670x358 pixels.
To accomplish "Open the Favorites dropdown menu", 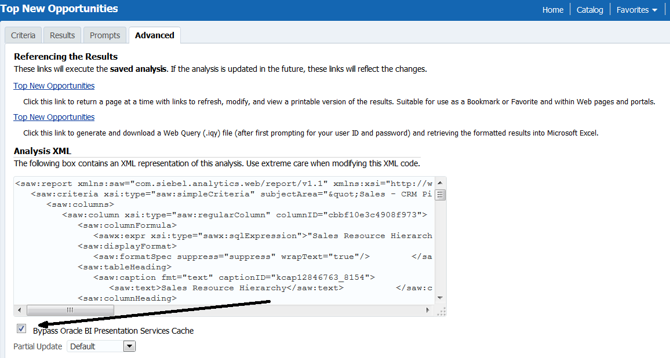I will [x=637, y=10].
